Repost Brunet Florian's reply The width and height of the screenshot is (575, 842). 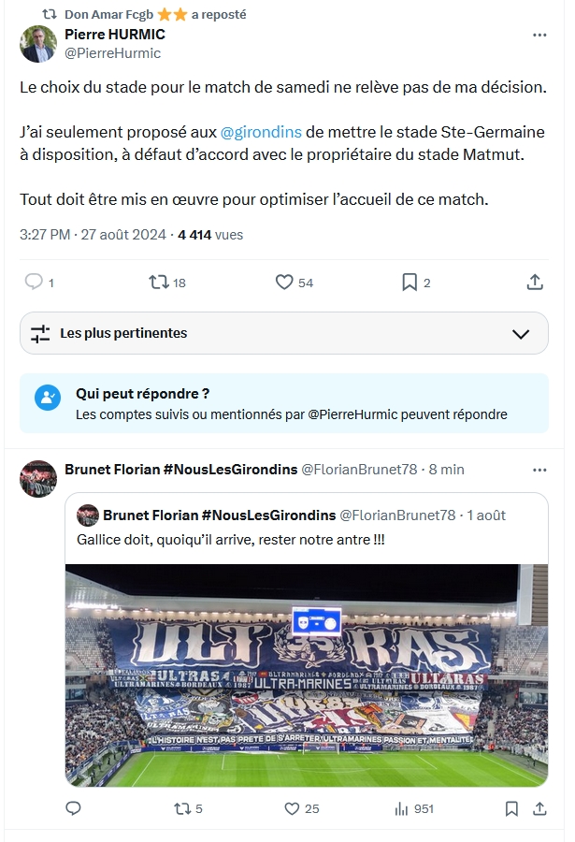pos(182,808)
